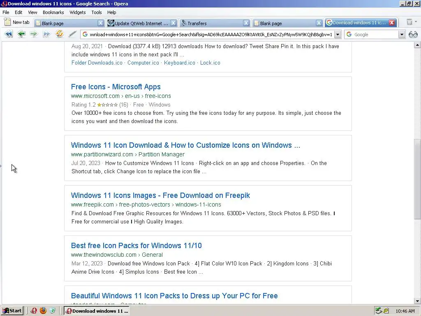Close the first Blank page tab

coord(100,23)
